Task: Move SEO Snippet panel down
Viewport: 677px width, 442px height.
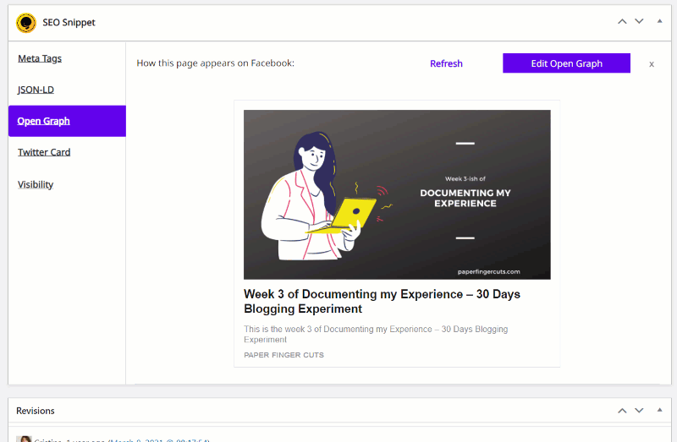Action: [x=639, y=21]
